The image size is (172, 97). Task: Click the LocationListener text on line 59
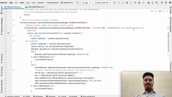pos(133,28)
